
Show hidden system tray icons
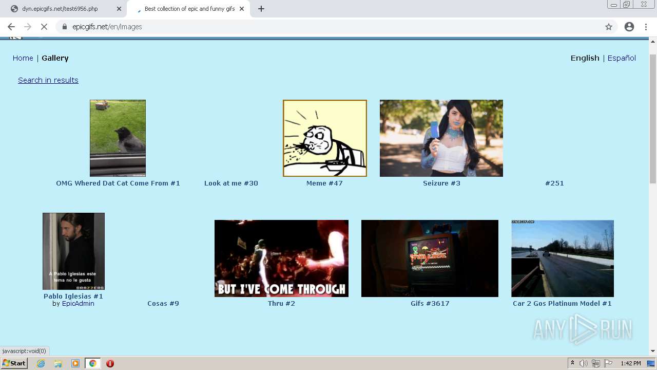pyautogui.click(x=573, y=363)
